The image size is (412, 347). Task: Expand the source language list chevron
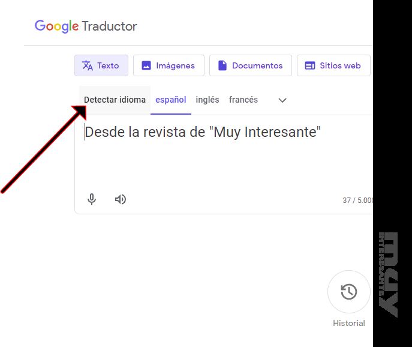click(x=282, y=100)
